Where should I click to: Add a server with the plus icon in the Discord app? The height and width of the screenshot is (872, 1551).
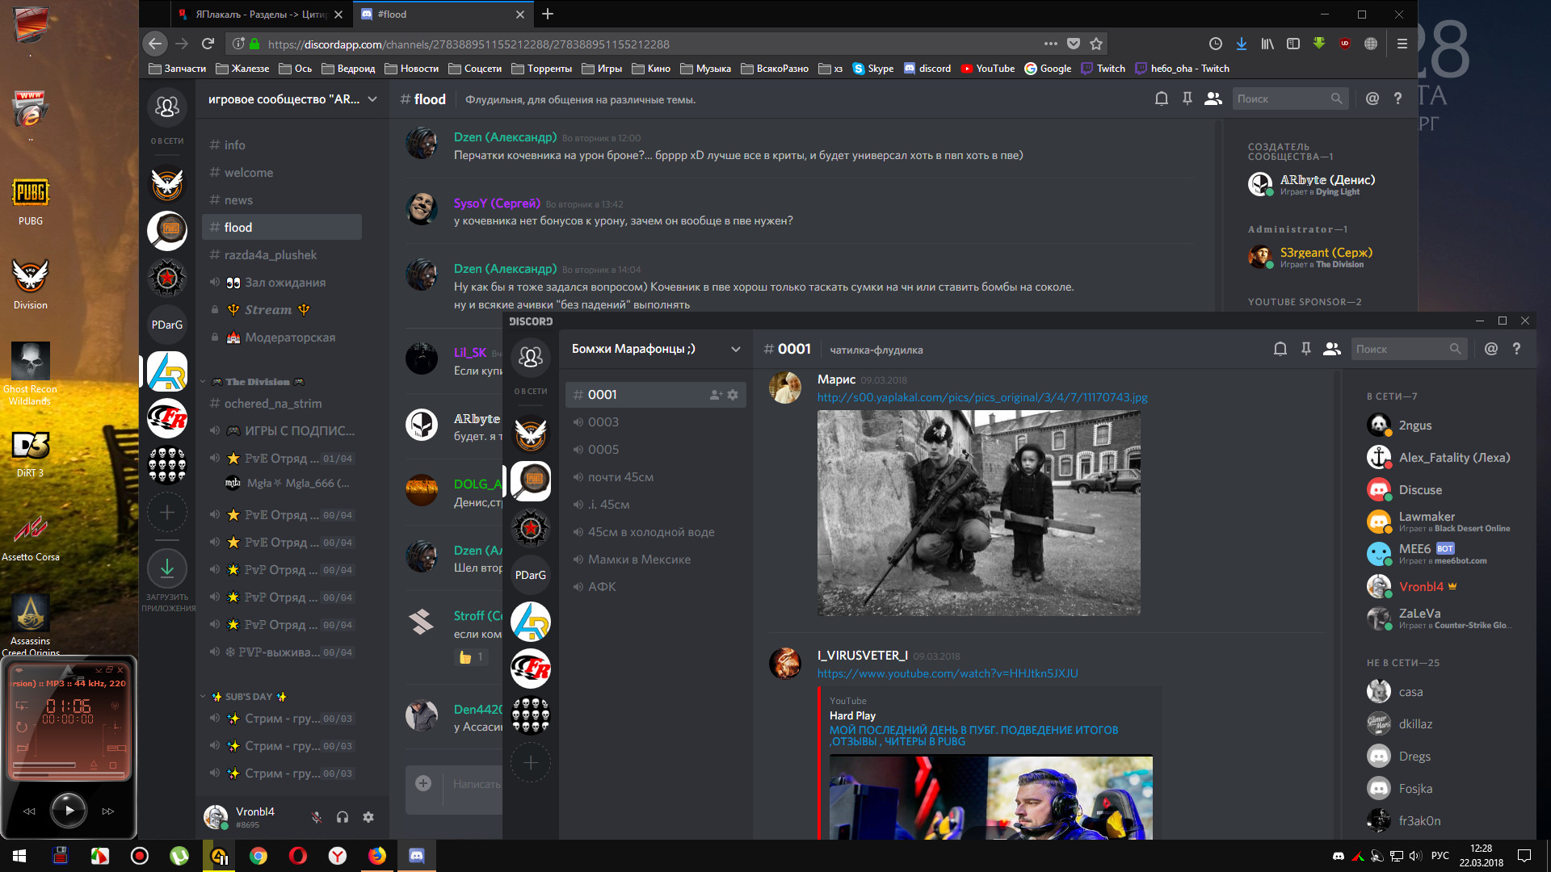531,762
